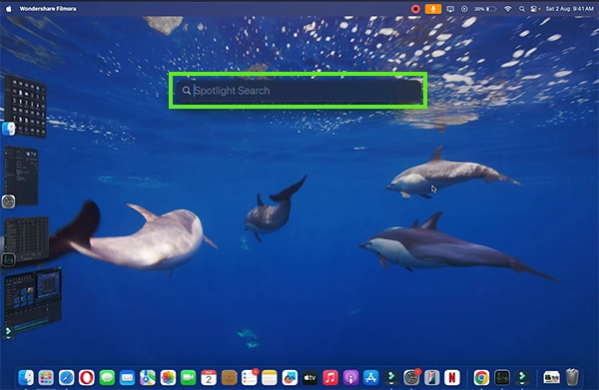Click the Spotlight Search text field
The height and width of the screenshot is (390, 599).
299,91
